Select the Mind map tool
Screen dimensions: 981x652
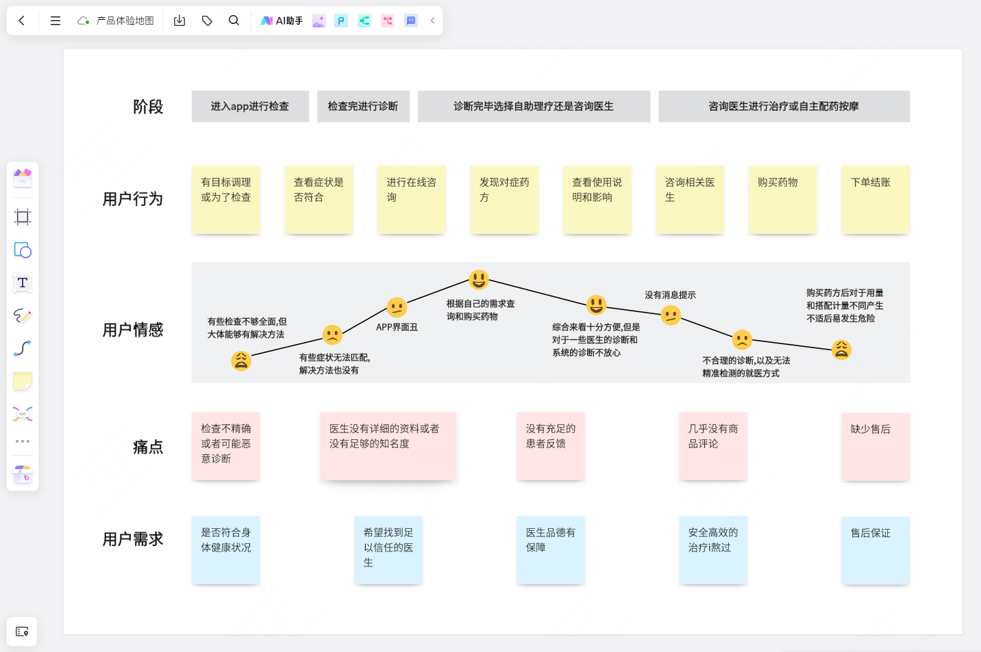23,414
